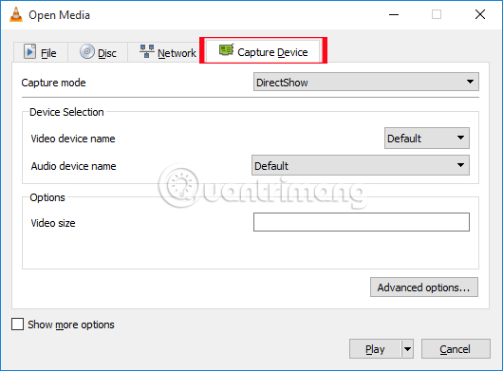Click the Disc tab CD icon
The width and height of the screenshot is (503, 371).
pyautogui.click(x=87, y=51)
